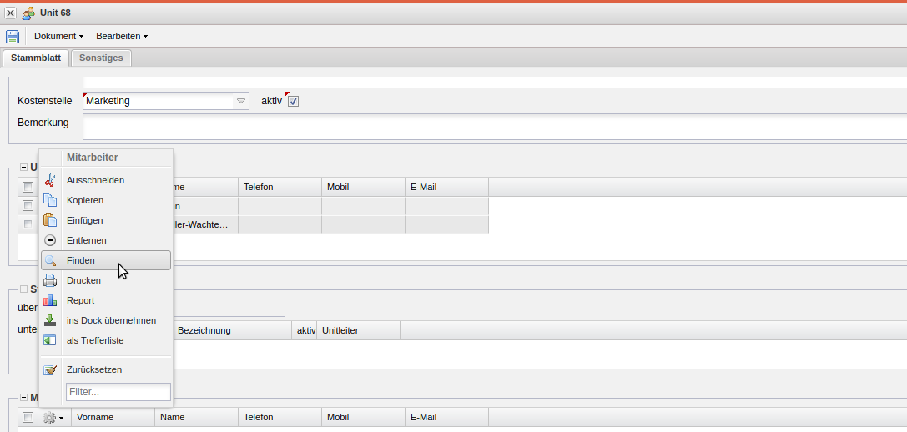This screenshot has height=432, width=907.
Task: Click E-Mail header in bottom table
Action: (x=446, y=417)
